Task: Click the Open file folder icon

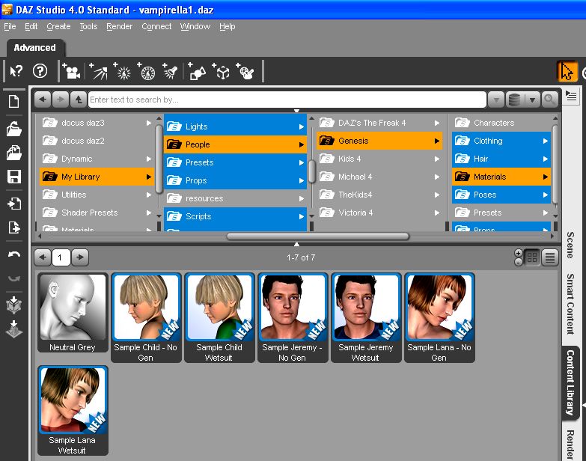Action: tap(13, 129)
